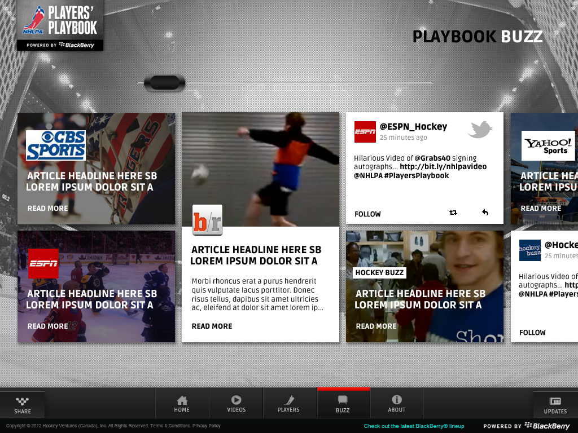Click the Twitter bird icon on the ESPN tweet
Viewport: 578px width, 433px height.
[x=480, y=129]
